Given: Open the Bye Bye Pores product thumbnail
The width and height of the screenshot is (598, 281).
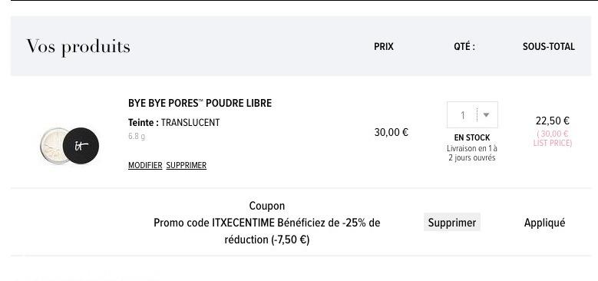Looking at the screenshot, I should (69, 146).
